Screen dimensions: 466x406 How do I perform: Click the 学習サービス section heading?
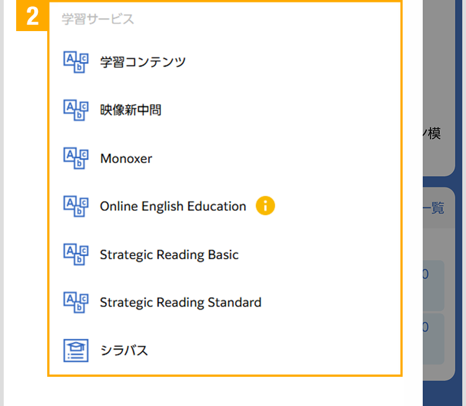[x=98, y=19]
